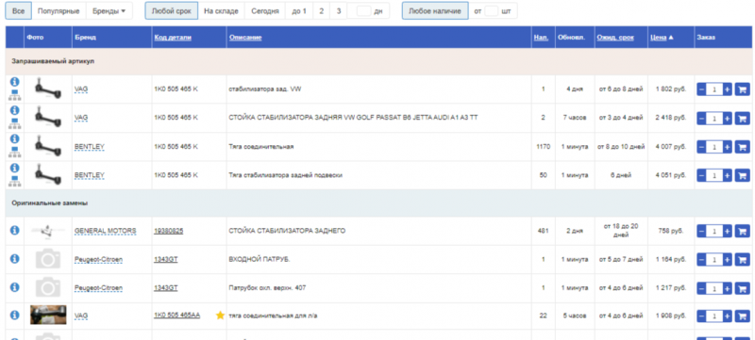Image resolution: width=755 pixels, height=340 pixels.
Task: Sort table by Код детали column
Action: click(x=173, y=38)
